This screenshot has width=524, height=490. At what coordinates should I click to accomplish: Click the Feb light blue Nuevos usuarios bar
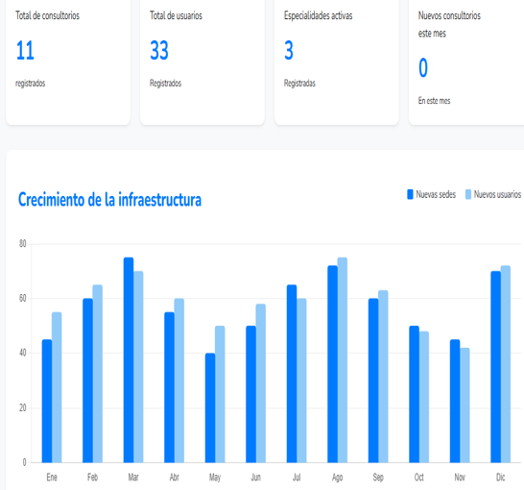pyautogui.click(x=98, y=374)
